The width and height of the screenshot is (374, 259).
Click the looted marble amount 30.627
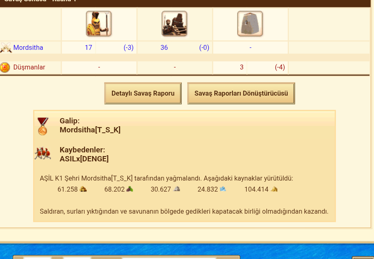[161, 189]
